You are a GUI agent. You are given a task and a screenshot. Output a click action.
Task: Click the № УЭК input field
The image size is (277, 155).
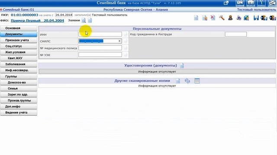pos(100,55)
